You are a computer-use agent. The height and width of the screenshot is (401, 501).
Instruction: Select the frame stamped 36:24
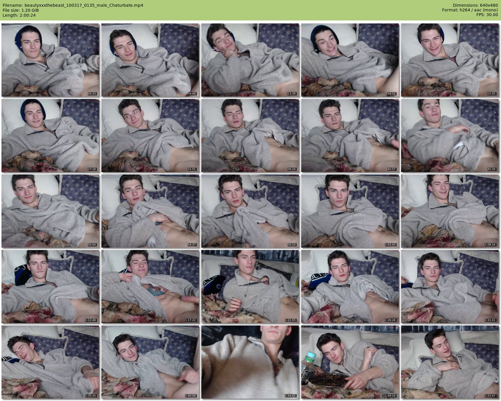point(250,136)
